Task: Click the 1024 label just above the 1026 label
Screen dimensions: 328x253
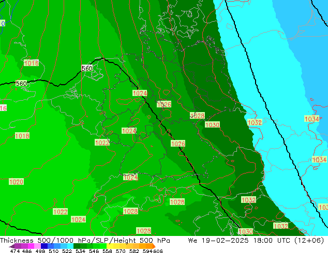Action: click(x=140, y=93)
